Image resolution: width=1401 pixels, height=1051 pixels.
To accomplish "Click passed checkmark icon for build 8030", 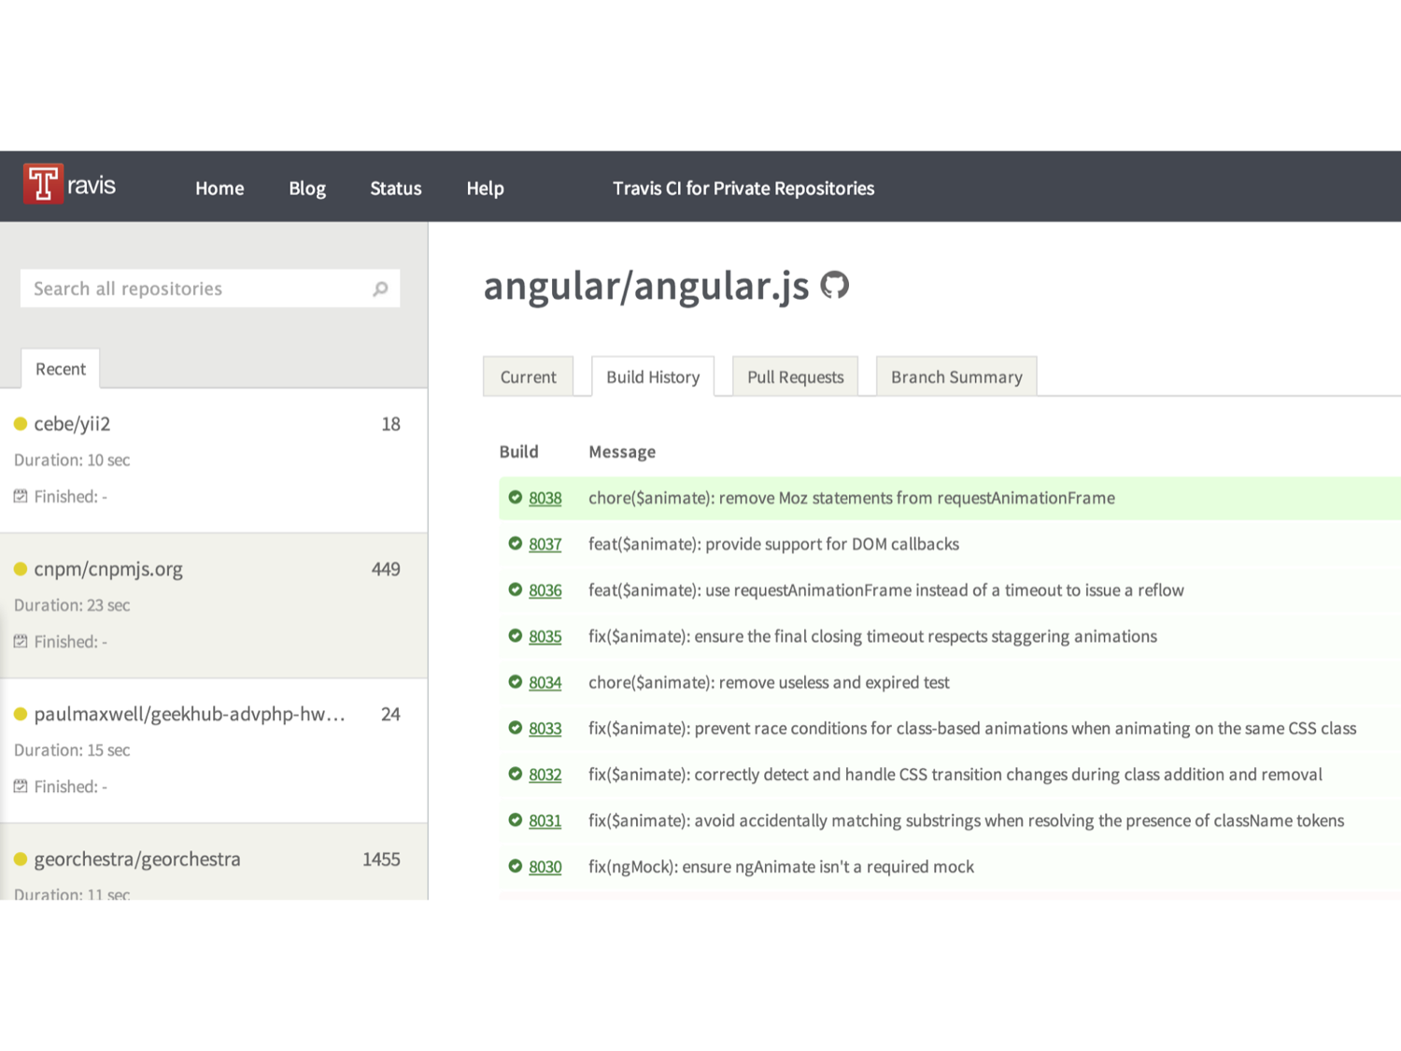I will tap(515, 866).
